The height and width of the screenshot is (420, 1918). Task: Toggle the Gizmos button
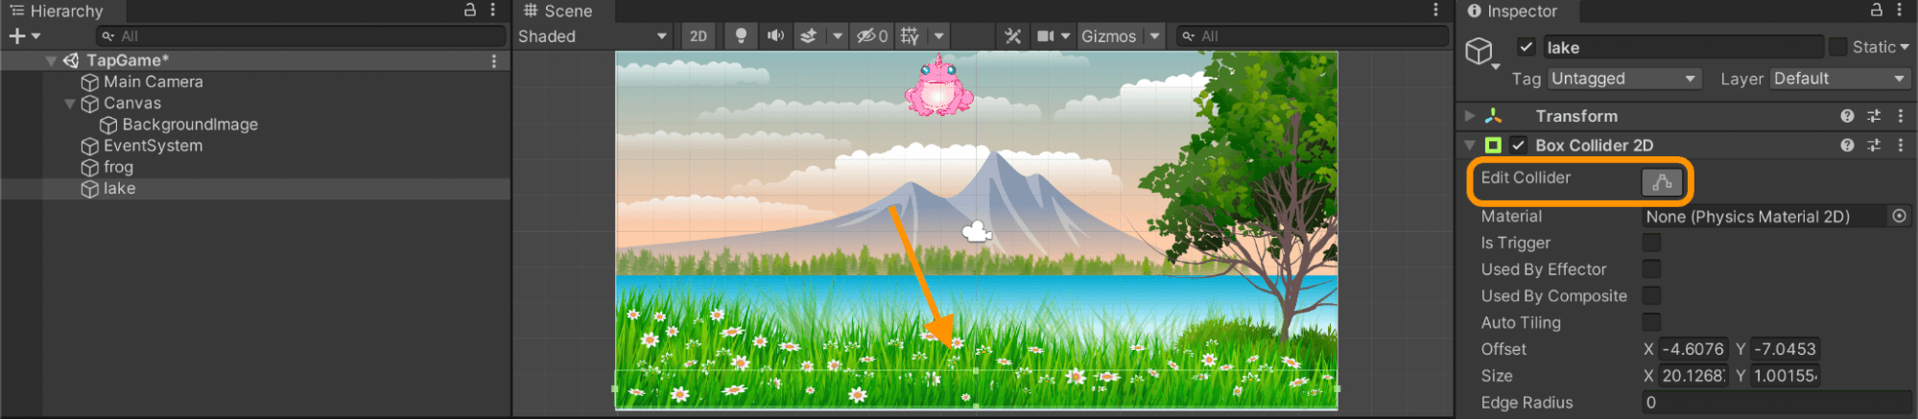tap(1109, 35)
